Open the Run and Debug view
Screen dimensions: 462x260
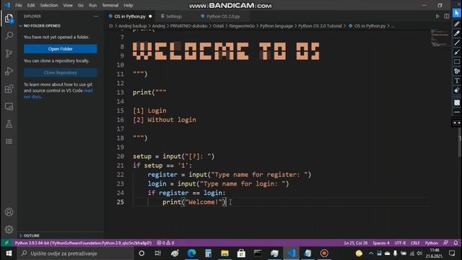point(9,71)
